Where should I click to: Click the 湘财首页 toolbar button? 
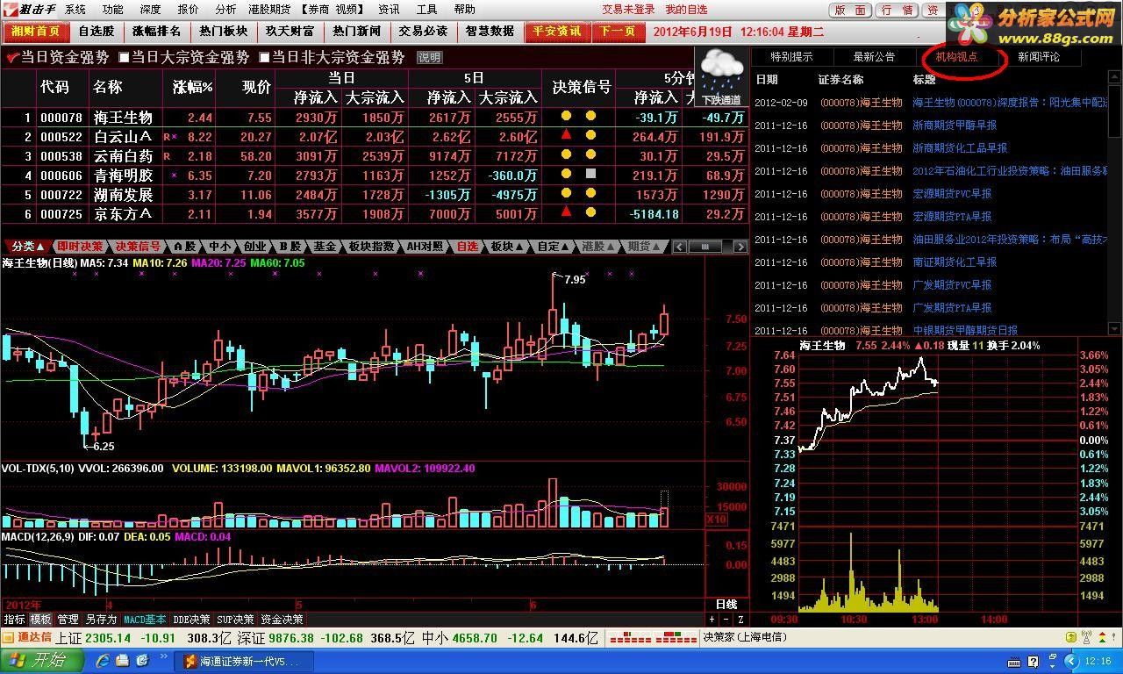click(36, 32)
